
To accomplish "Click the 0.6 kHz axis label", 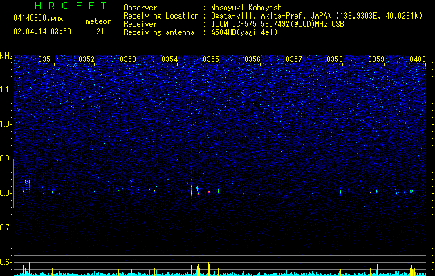I will pos(6,262).
